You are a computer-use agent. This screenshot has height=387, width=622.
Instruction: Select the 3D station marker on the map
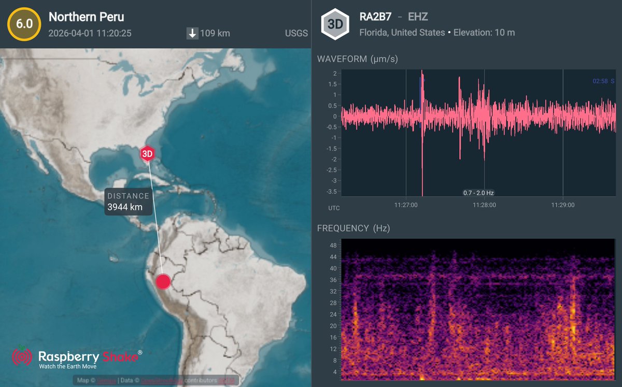[x=148, y=153]
